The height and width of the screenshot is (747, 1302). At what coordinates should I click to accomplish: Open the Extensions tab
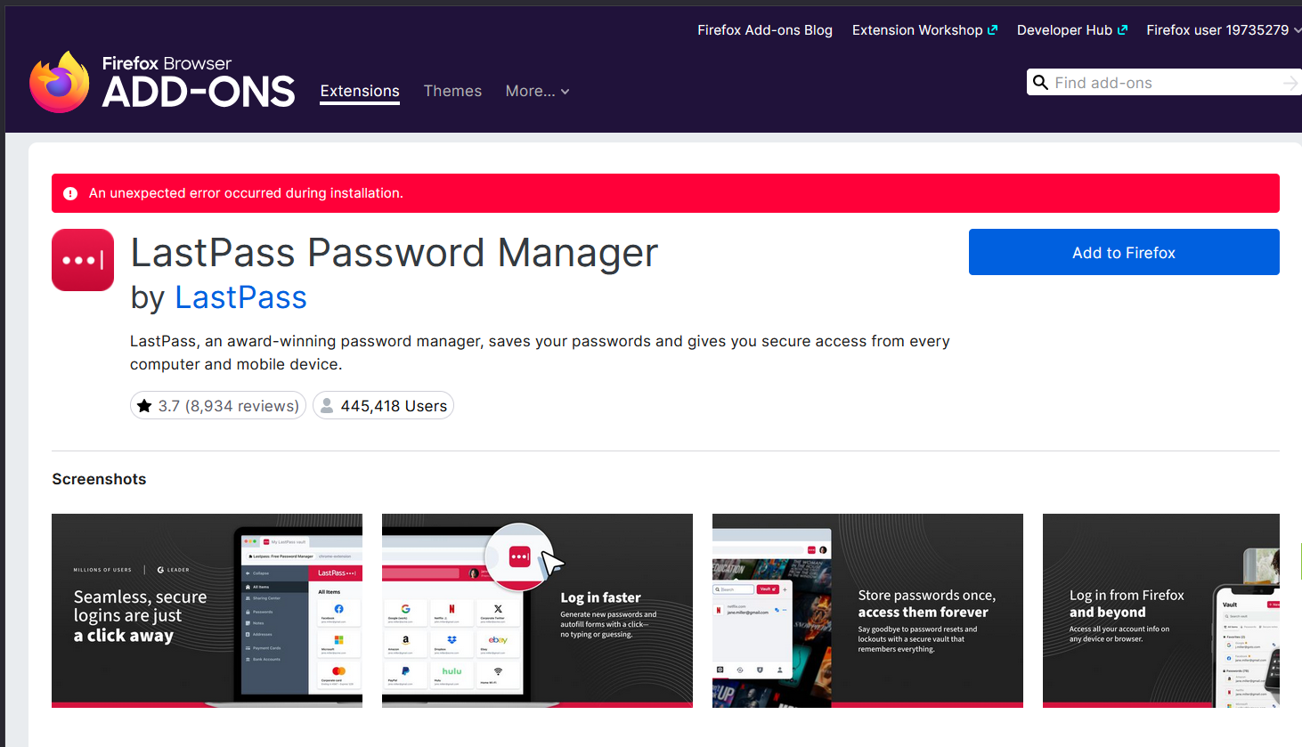pyautogui.click(x=360, y=91)
